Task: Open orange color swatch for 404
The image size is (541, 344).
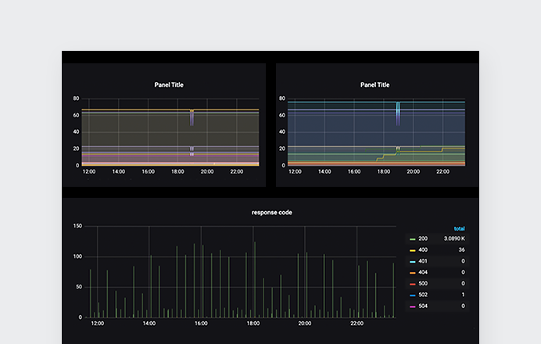Action: click(x=412, y=273)
